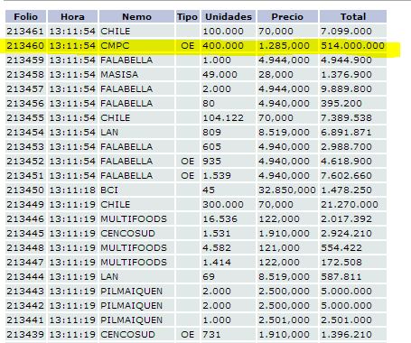Click the Unidades column header
411x343 pixels.
coord(229,16)
